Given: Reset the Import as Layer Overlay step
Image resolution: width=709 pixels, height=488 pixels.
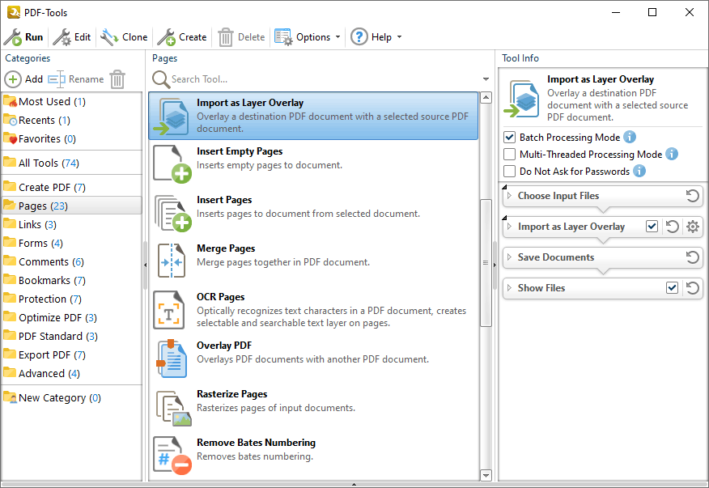Looking at the screenshot, I should pyautogui.click(x=673, y=226).
